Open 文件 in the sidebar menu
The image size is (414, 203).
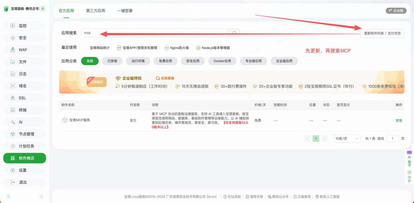(x=25, y=62)
